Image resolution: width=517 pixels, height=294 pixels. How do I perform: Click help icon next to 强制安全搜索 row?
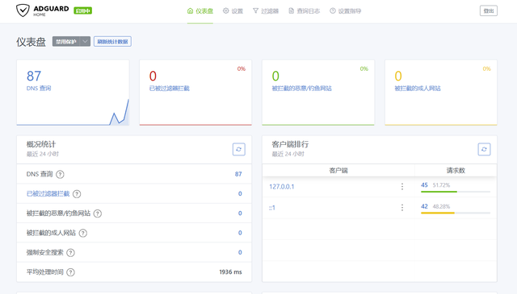(70, 253)
